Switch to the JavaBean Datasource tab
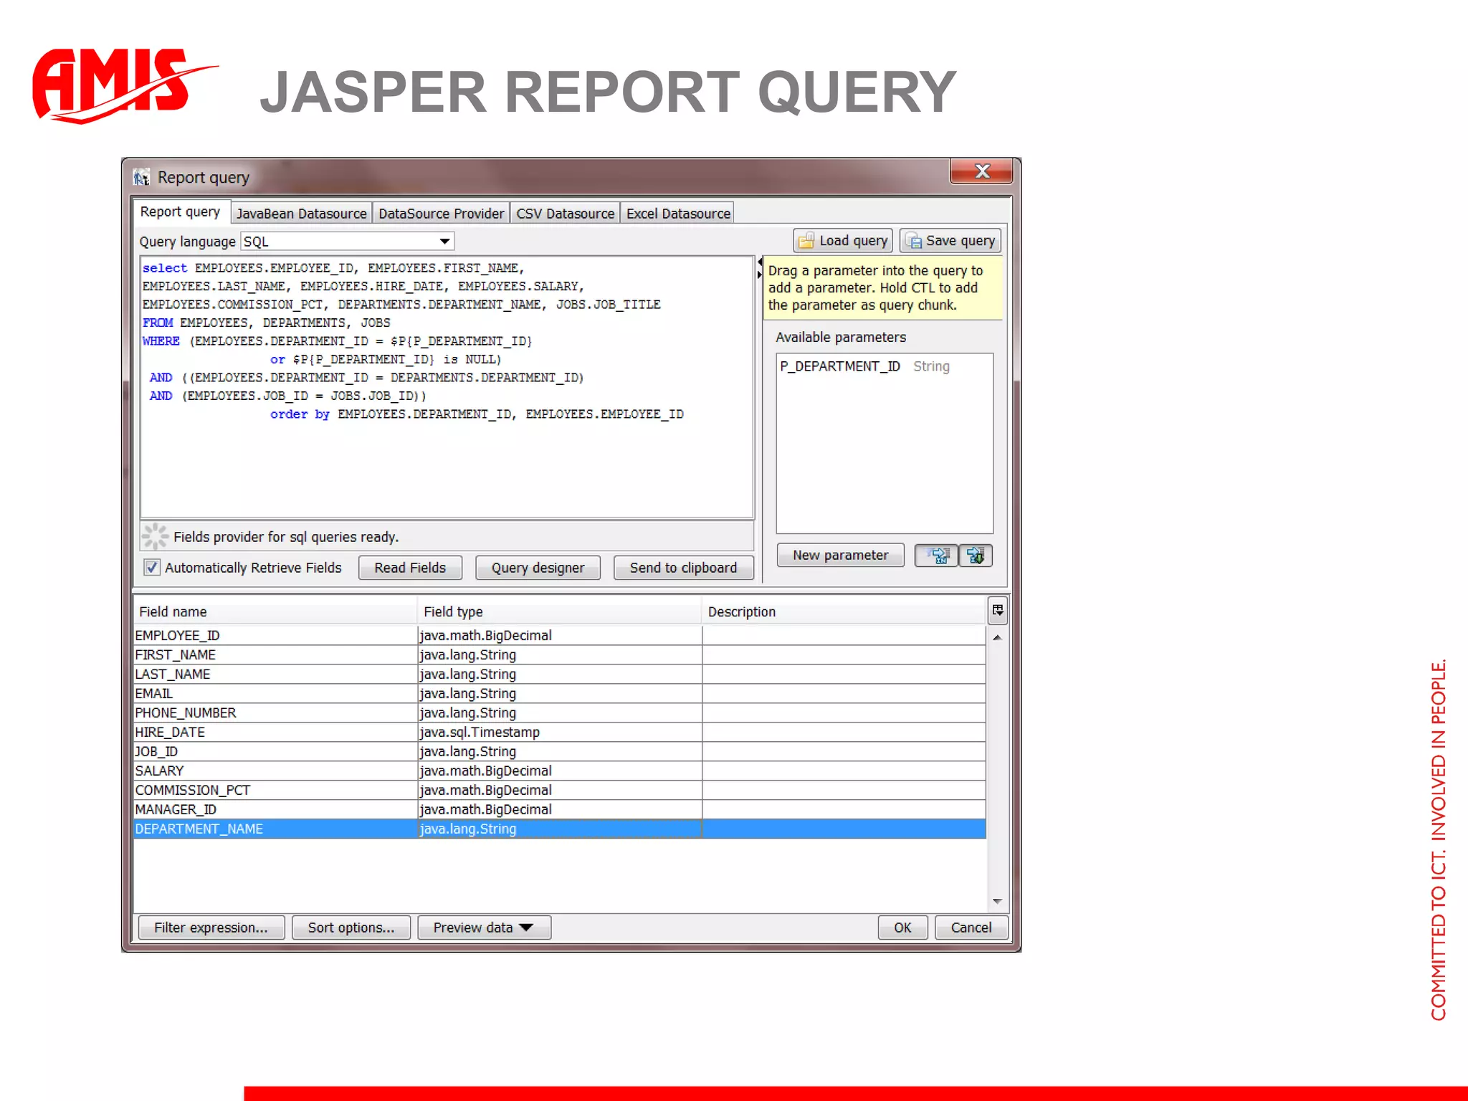Screen dimensions: 1468x1101 tap(302, 214)
